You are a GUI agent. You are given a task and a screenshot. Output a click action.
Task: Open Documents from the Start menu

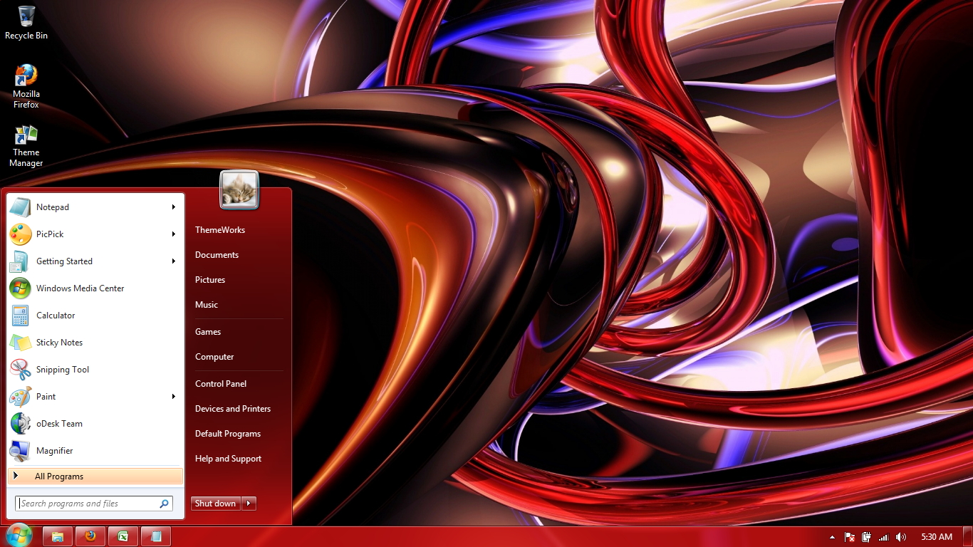(217, 255)
